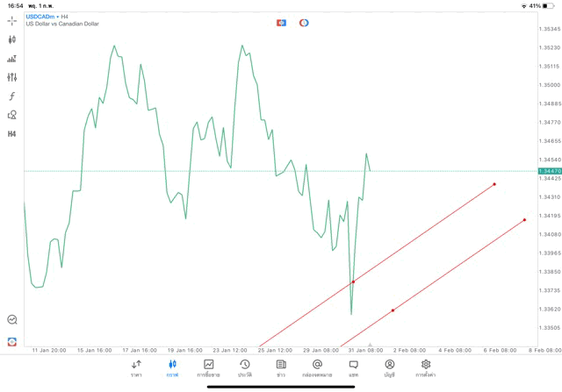The height and width of the screenshot is (392, 562).
Task: Open chart settings sliders icon
Action: (12, 77)
